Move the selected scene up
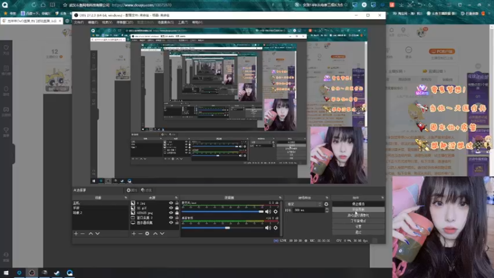 click(x=91, y=234)
